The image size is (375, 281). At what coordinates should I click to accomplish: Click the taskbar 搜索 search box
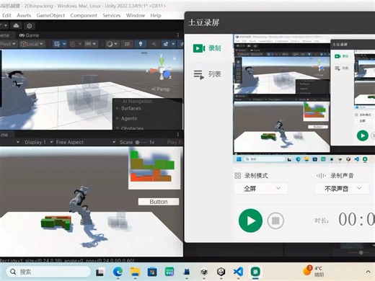pos(48,272)
